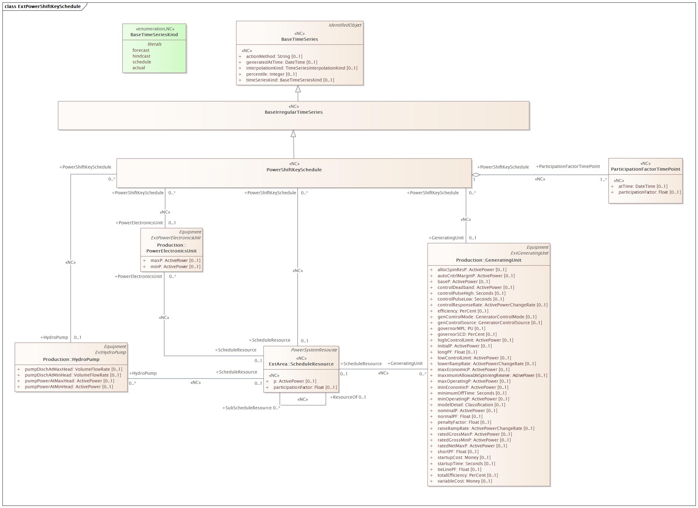Viewport: 698px width, 508px height.
Task: Select the Production::GeneratingUnit class header
Action: (489, 260)
